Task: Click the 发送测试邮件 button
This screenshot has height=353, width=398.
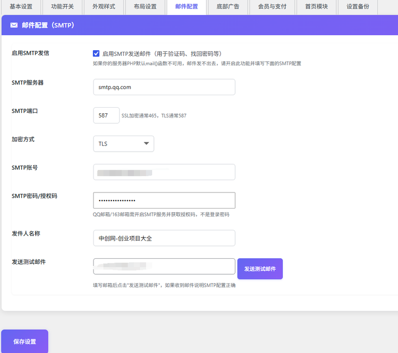Action: (260, 269)
